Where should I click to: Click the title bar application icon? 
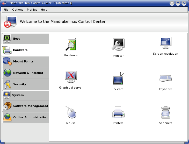click(x=4, y=3)
